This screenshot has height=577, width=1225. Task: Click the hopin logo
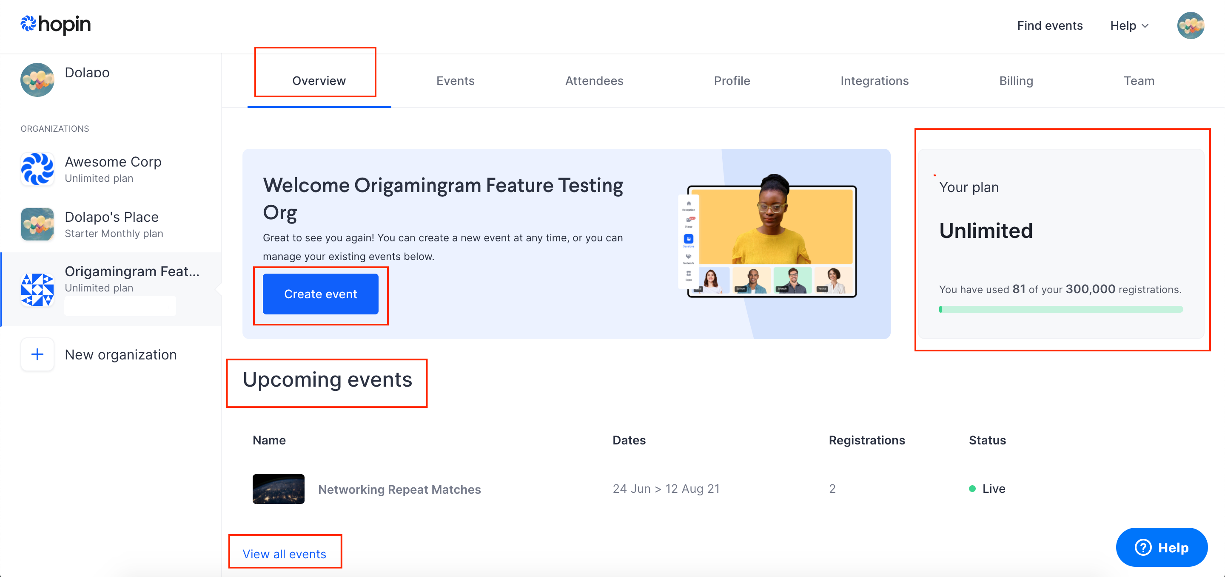56,24
